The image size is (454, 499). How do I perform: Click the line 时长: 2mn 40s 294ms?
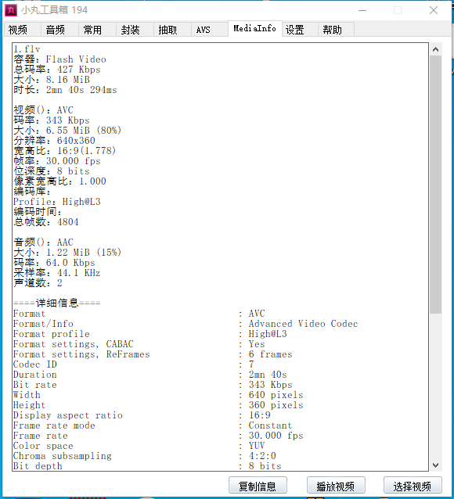(65, 90)
